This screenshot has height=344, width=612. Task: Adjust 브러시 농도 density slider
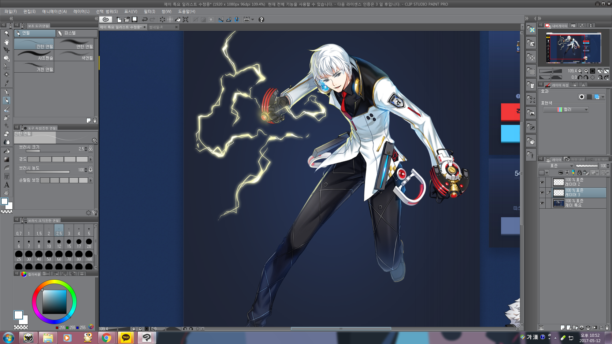pyautogui.click(x=48, y=172)
